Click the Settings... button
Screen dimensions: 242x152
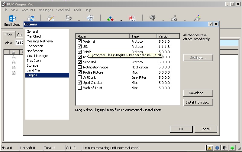coord(198,58)
